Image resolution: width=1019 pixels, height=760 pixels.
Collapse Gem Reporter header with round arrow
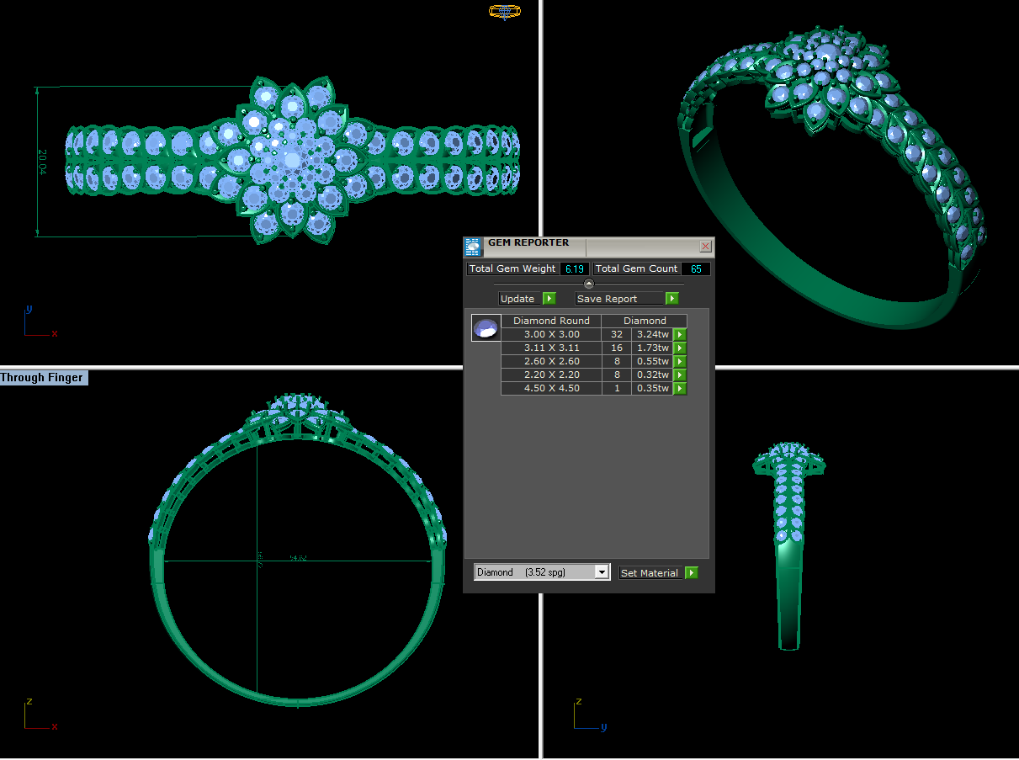(589, 284)
